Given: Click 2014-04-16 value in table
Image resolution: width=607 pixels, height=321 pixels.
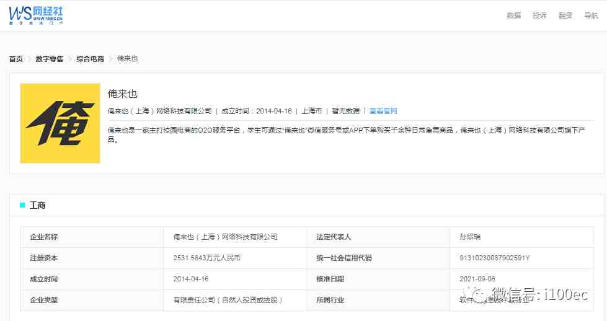Looking at the screenshot, I should [191, 279].
